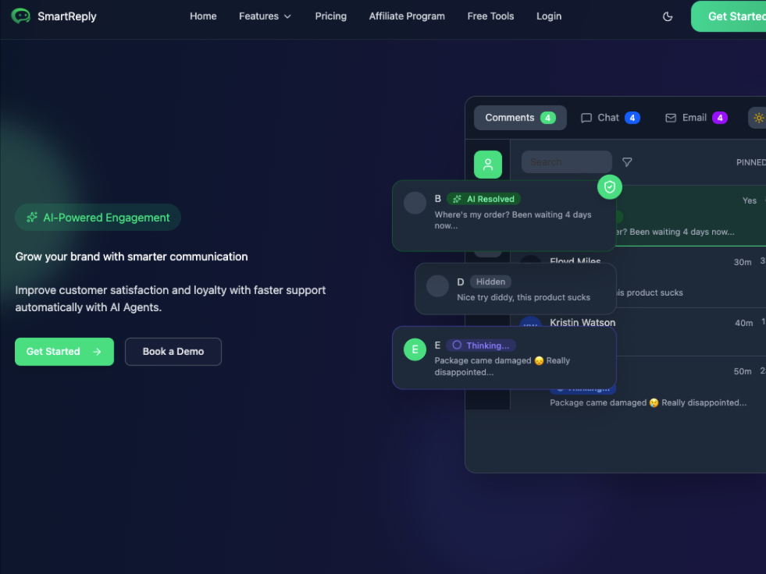Open the filter funnel icon
Screen dimensions: 766x574
(627, 162)
